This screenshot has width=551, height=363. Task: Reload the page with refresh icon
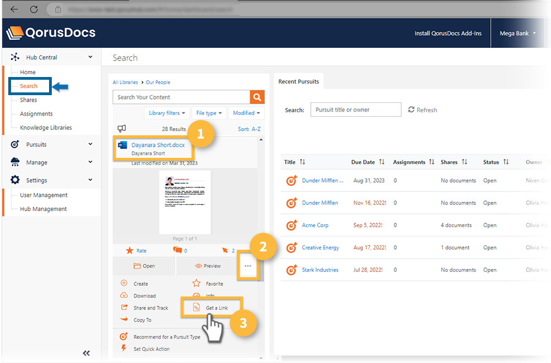tap(34, 9)
